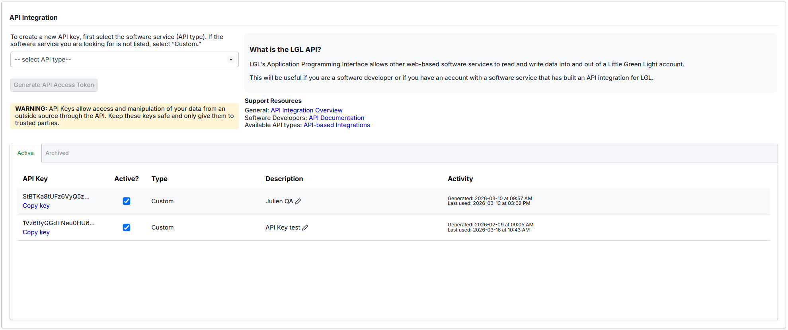
Task: Click the Julien QA description text
Action: point(279,201)
